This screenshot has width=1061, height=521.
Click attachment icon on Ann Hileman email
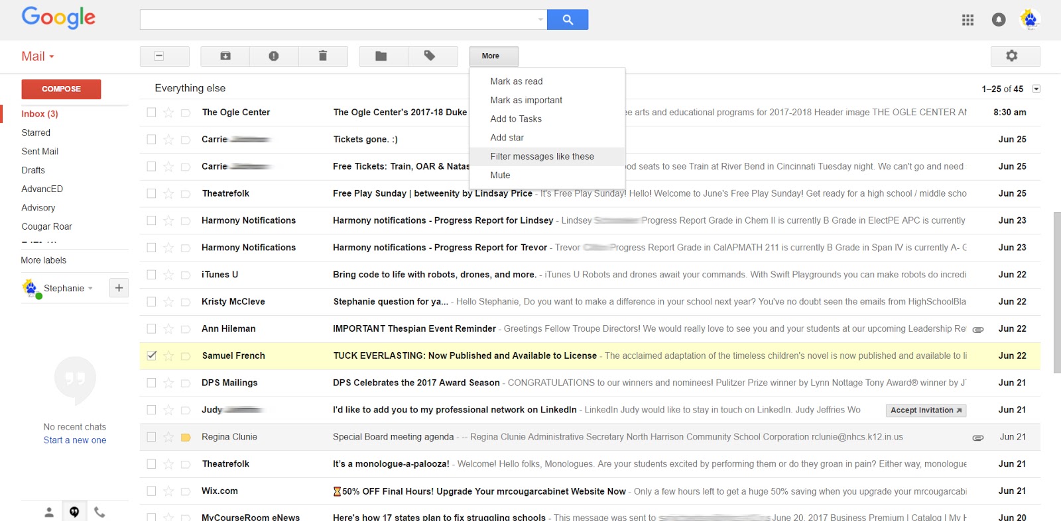977,329
